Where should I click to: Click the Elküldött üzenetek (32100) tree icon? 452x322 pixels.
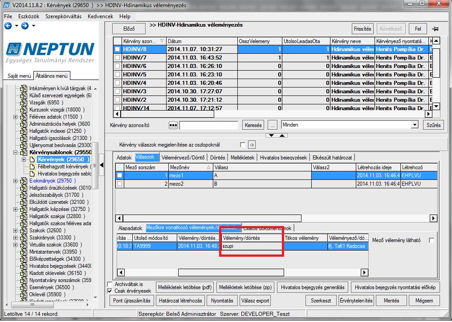click(x=24, y=202)
